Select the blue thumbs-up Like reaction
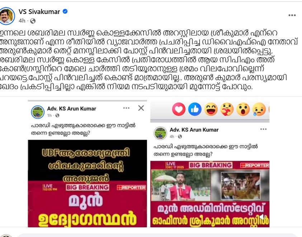This screenshot has width=302, height=237. [195, 109]
